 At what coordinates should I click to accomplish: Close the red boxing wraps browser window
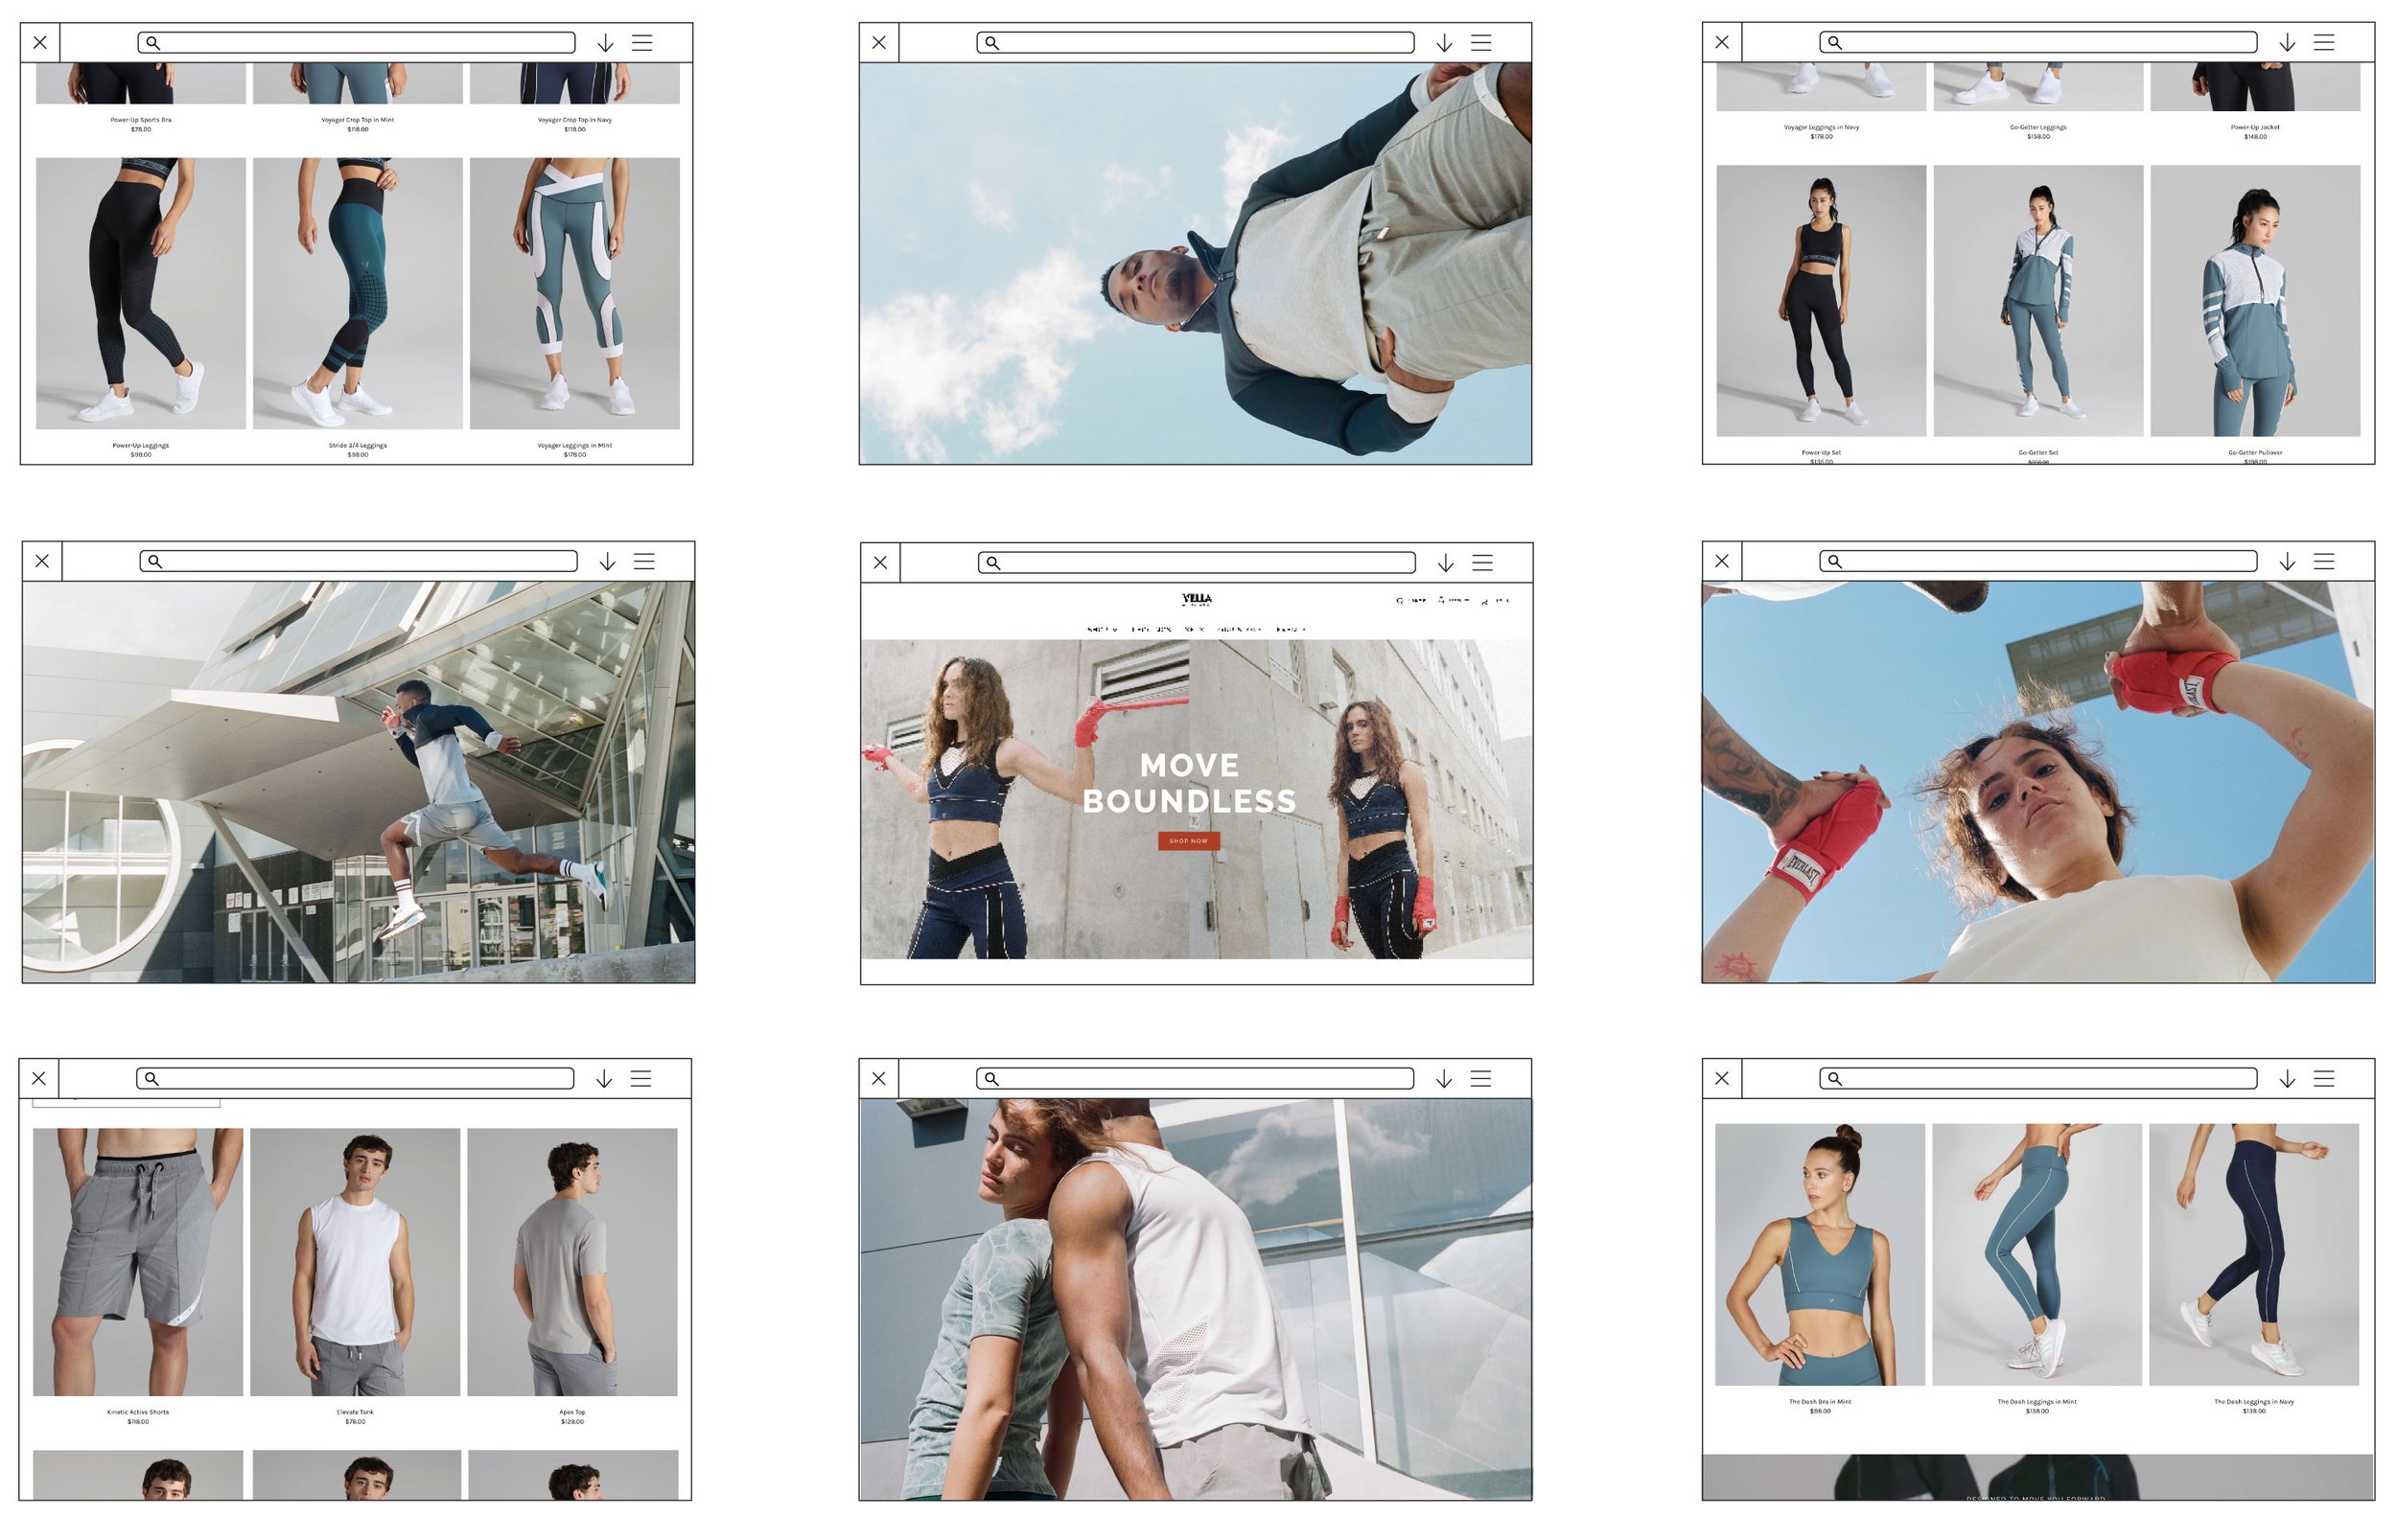click(x=1722, y=562)
